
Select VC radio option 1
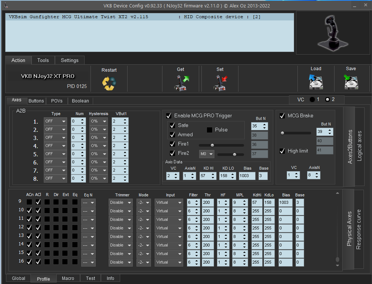tap(312, 99)
